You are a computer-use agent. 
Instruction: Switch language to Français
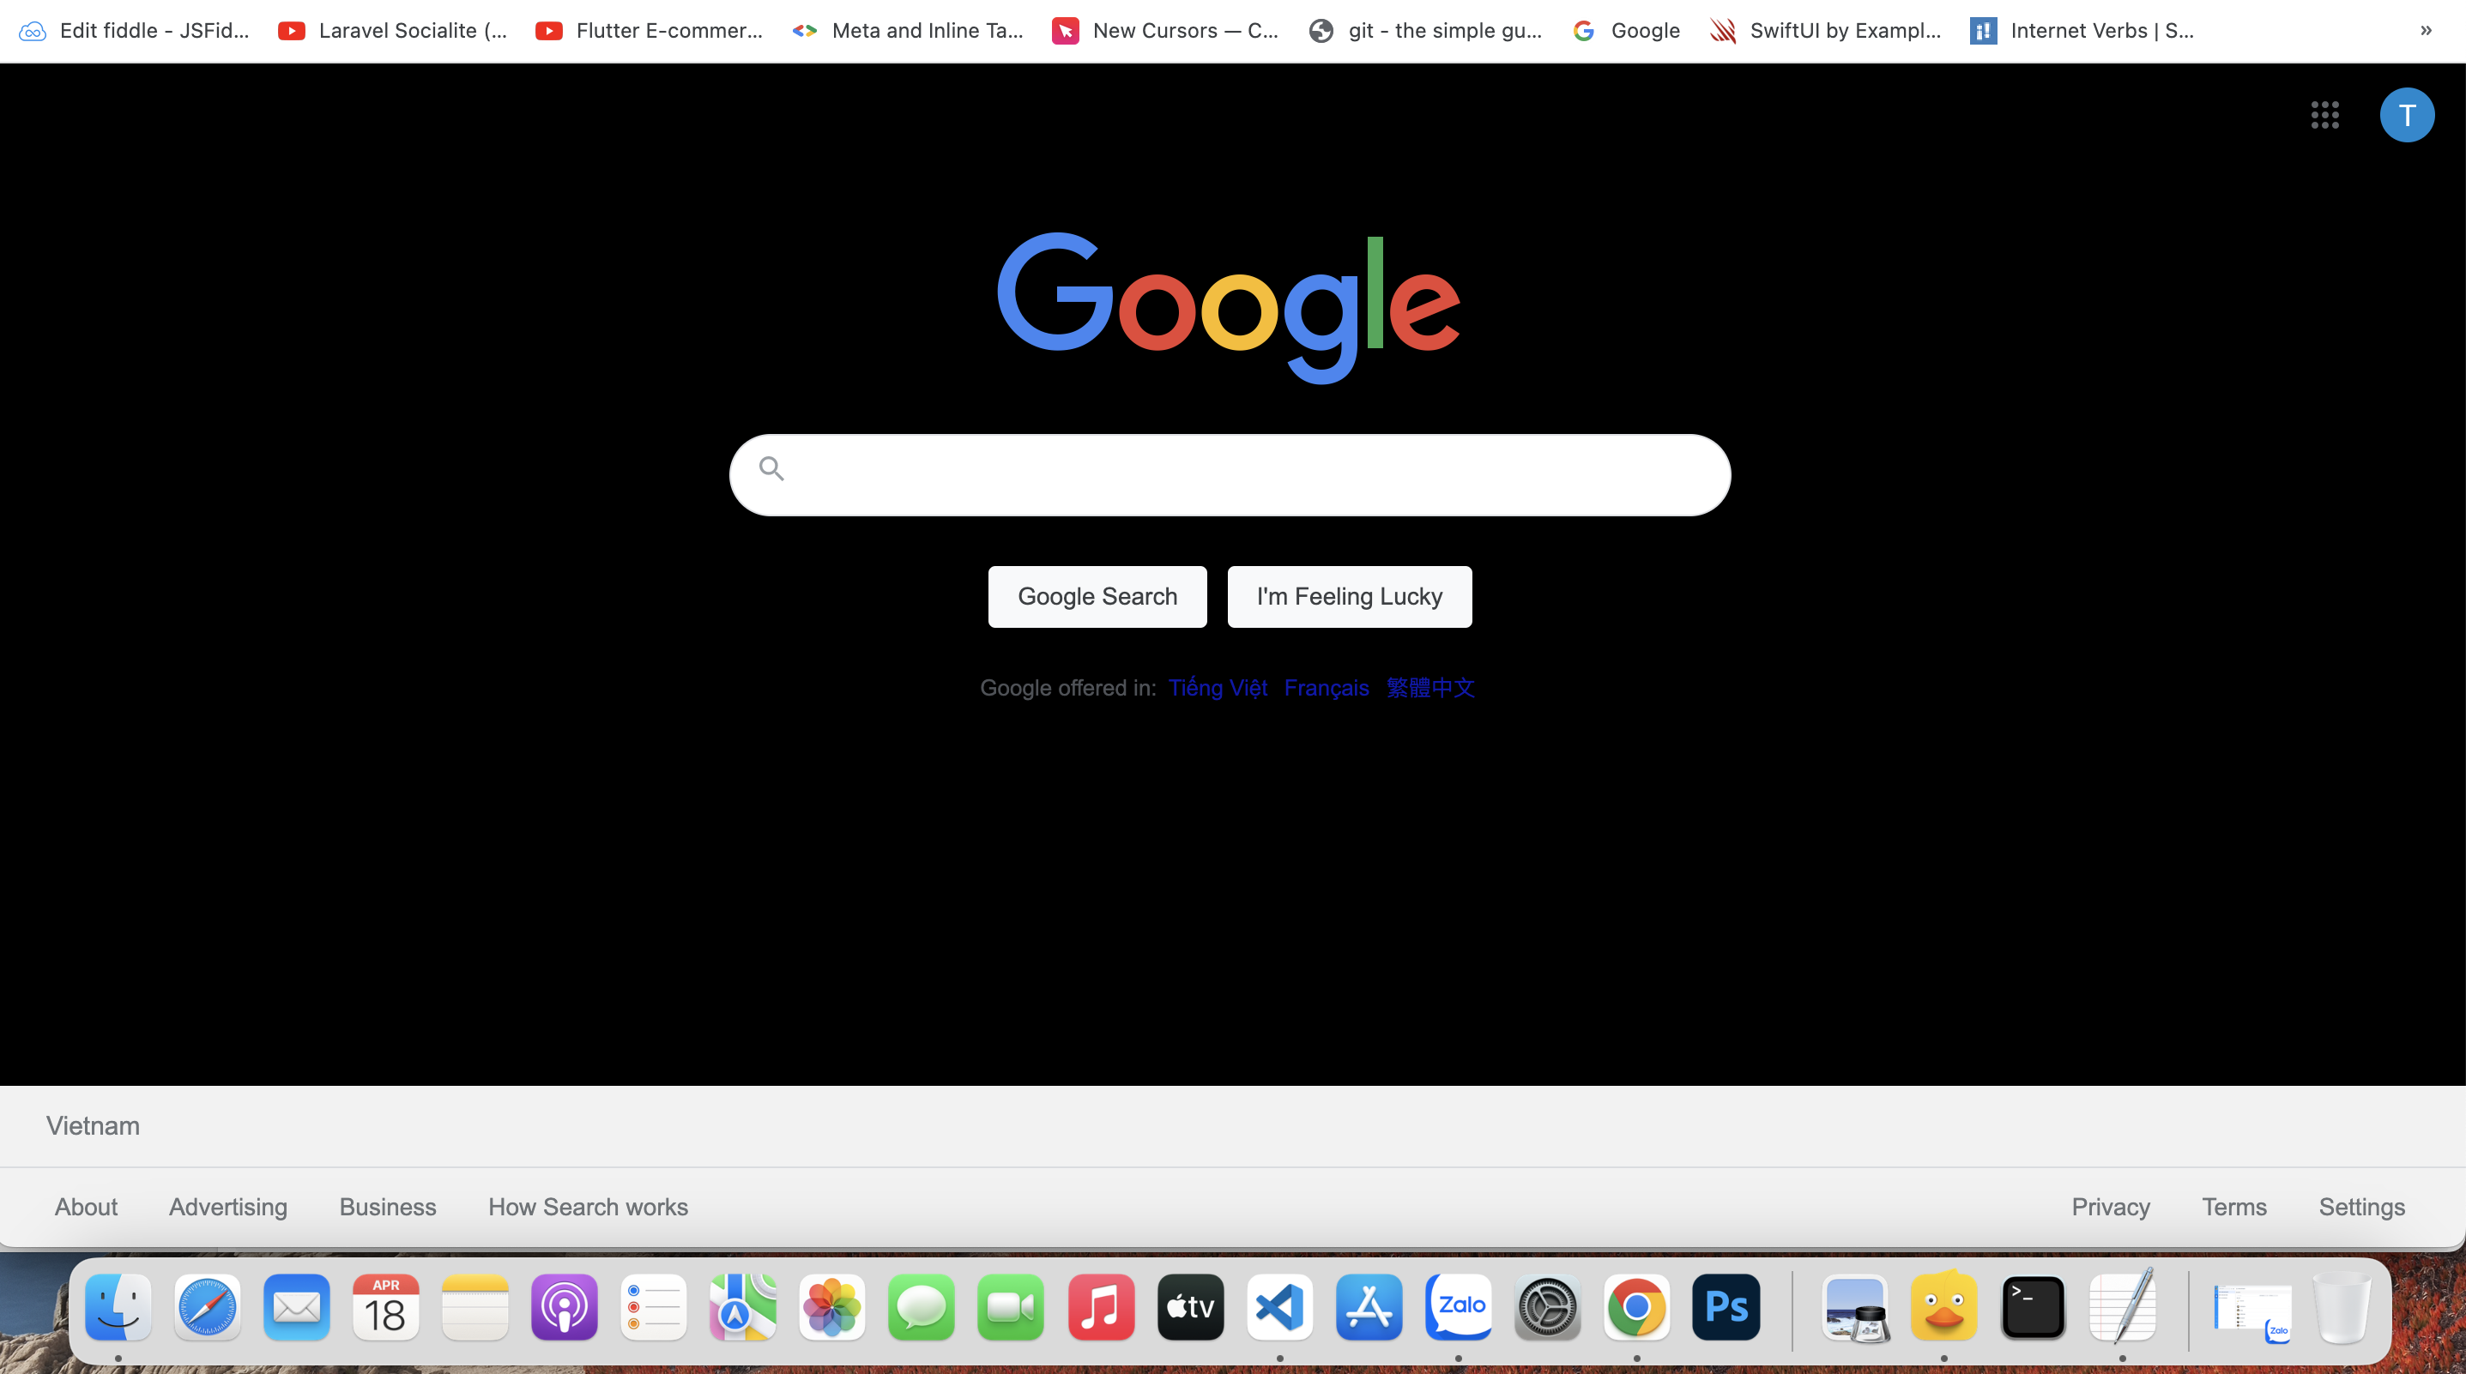(x=1326, y=687)
